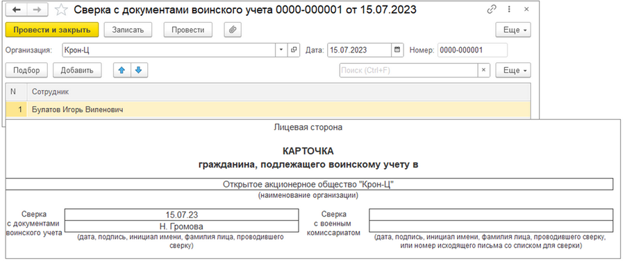Move row up with the blue up arrow
Screen dimensions: 625x263
coord(122,70)
